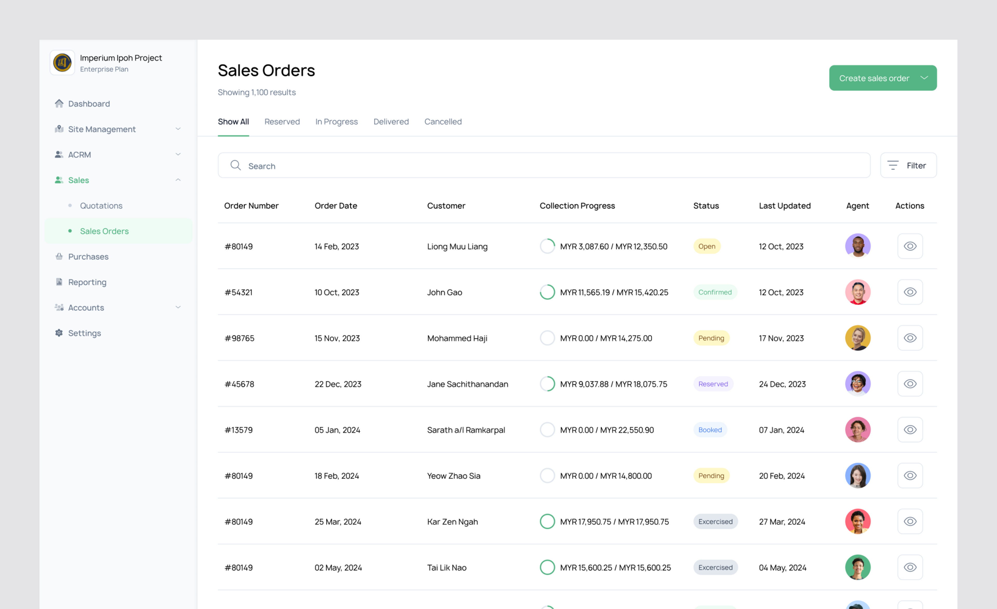
Task: Click the search magnifier icon
Action: pos(235,165)
